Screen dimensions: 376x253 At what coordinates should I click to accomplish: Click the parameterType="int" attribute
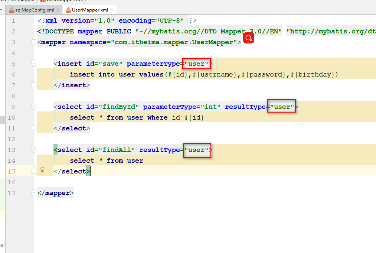click(x=182, y=107)
